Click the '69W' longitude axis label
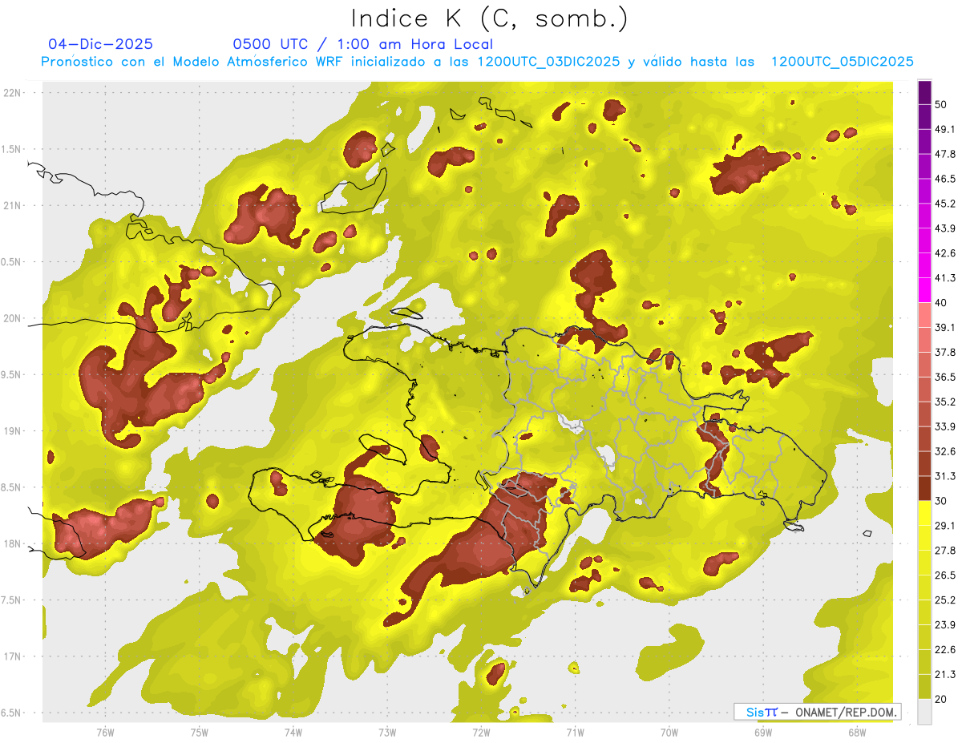962x743 pixels. coord(763,733)
